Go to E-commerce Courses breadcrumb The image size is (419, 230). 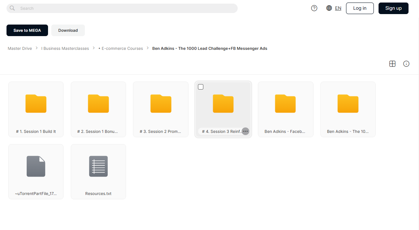pyautogui.click(x=121, y=48)
